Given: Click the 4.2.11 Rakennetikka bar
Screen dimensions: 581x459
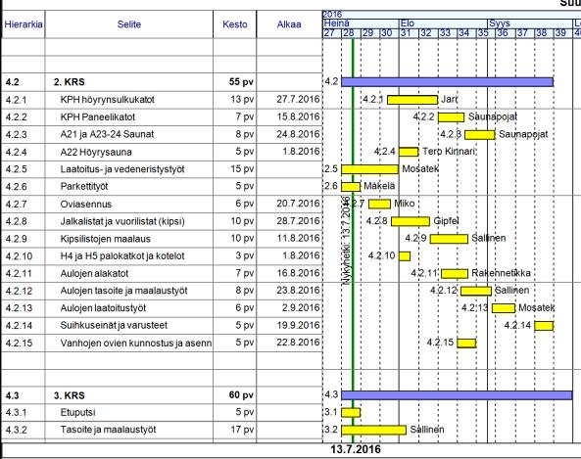Looking at the screenshot, I should point(455,274).
